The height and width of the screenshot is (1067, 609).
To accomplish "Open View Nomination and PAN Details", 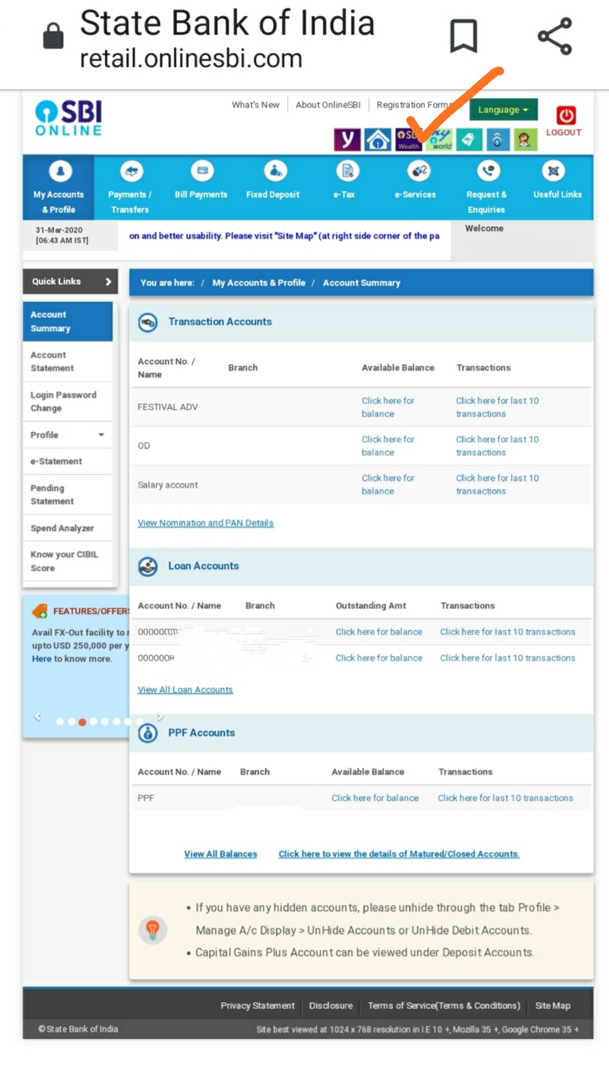I will tap(206, 523).
